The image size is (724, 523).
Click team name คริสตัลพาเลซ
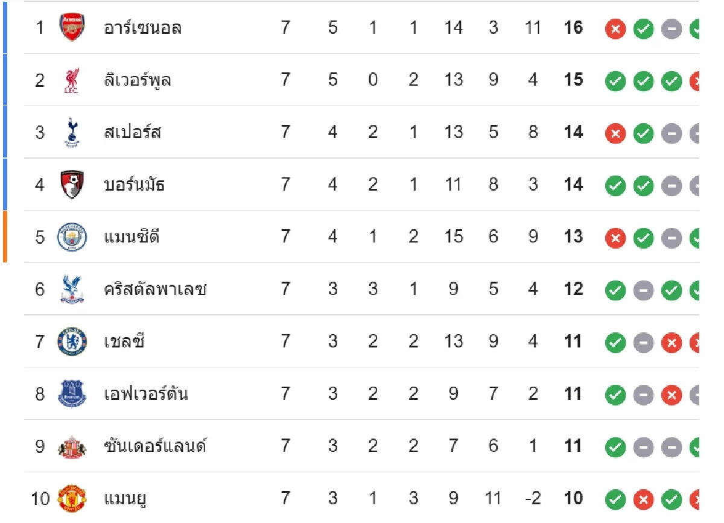[155, 289]
